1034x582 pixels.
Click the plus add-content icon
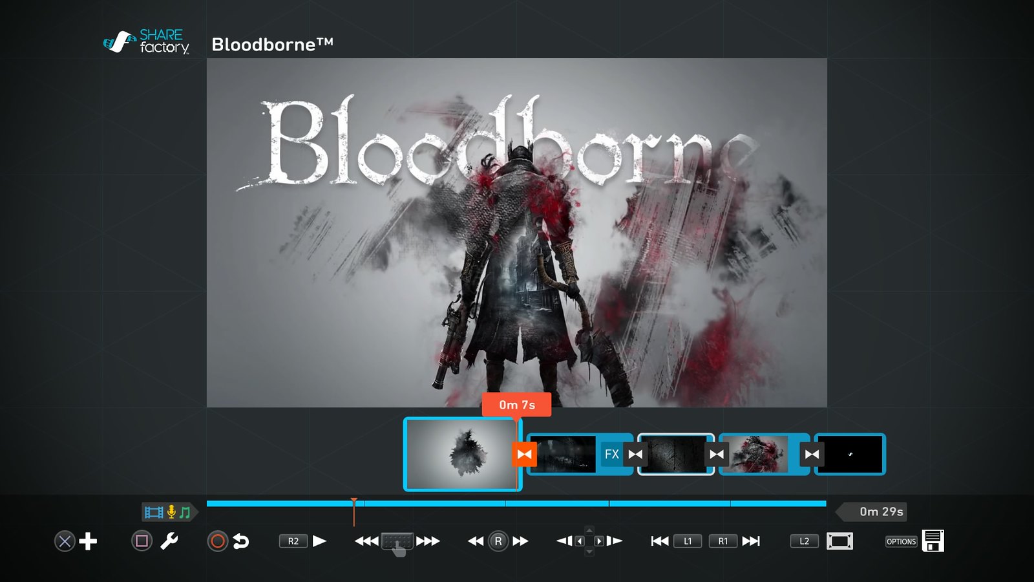88,541
